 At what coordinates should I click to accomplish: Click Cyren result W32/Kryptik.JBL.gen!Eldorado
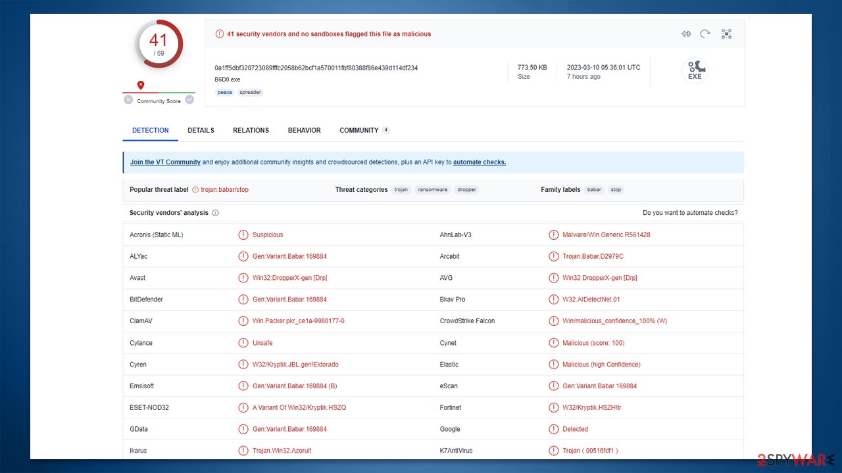(x=295, y=365)
